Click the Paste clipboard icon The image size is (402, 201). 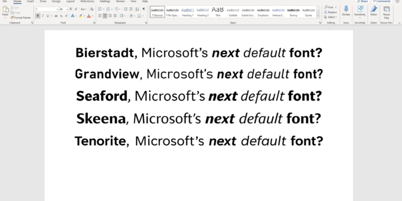click(5, 10)
